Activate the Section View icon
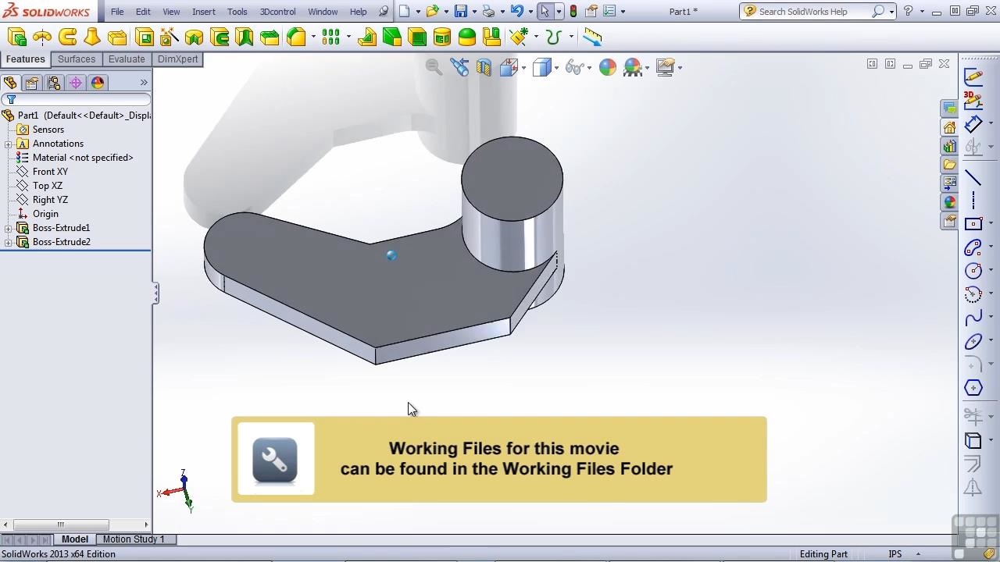This screenshot has width=1000, height=562. [x=484, y=67]
